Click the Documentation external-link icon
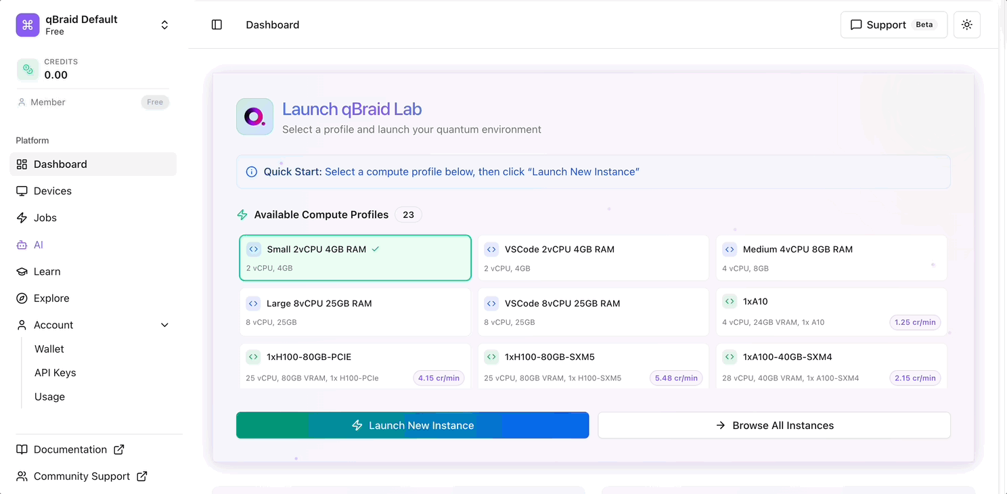This screenshot has height=494, width=1007. coord(119,449)
